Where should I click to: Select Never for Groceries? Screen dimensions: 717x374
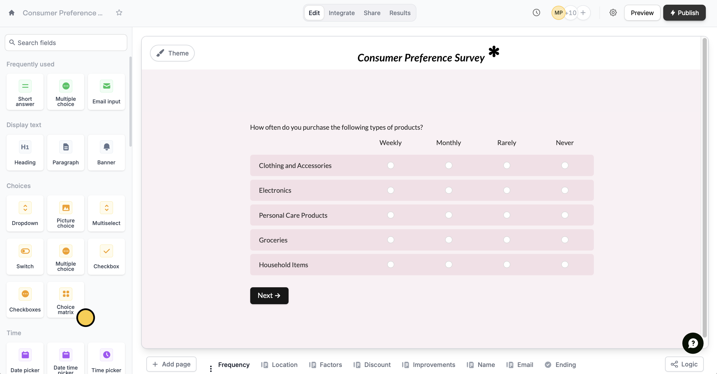(x=564, y=240)
